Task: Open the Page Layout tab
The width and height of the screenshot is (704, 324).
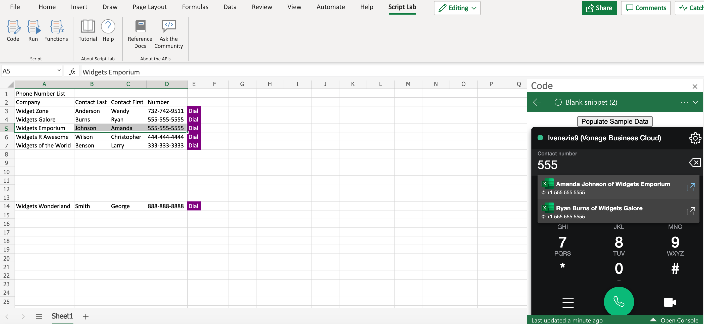Action: click(150, 7)
